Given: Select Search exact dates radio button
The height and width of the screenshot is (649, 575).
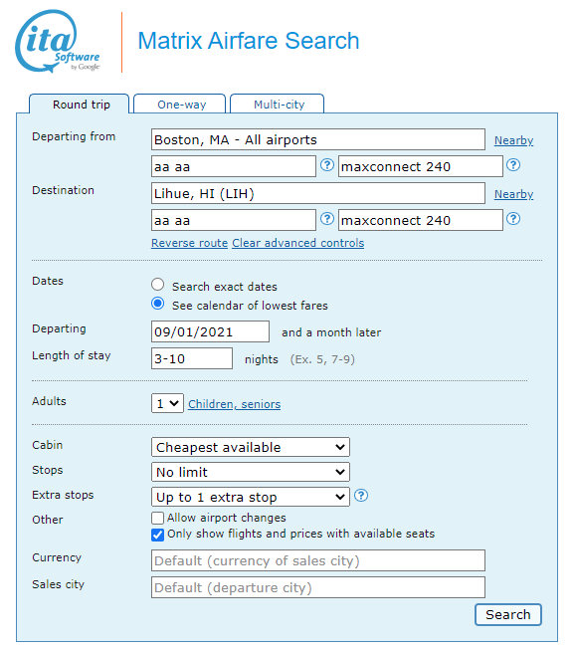Looking at the screenshot, I should 157,285.
